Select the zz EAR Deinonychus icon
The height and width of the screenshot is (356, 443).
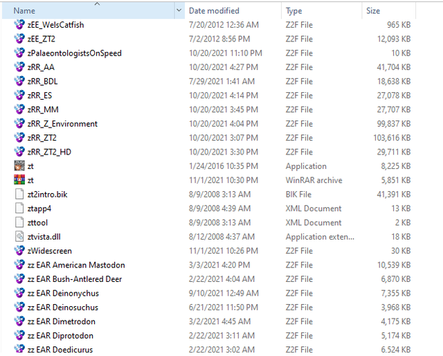(x=19, y=293)
